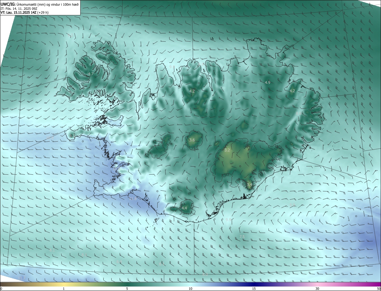Click the 7.5 value over the southern ocean
The image size is (381, 291).
[242, 237]
